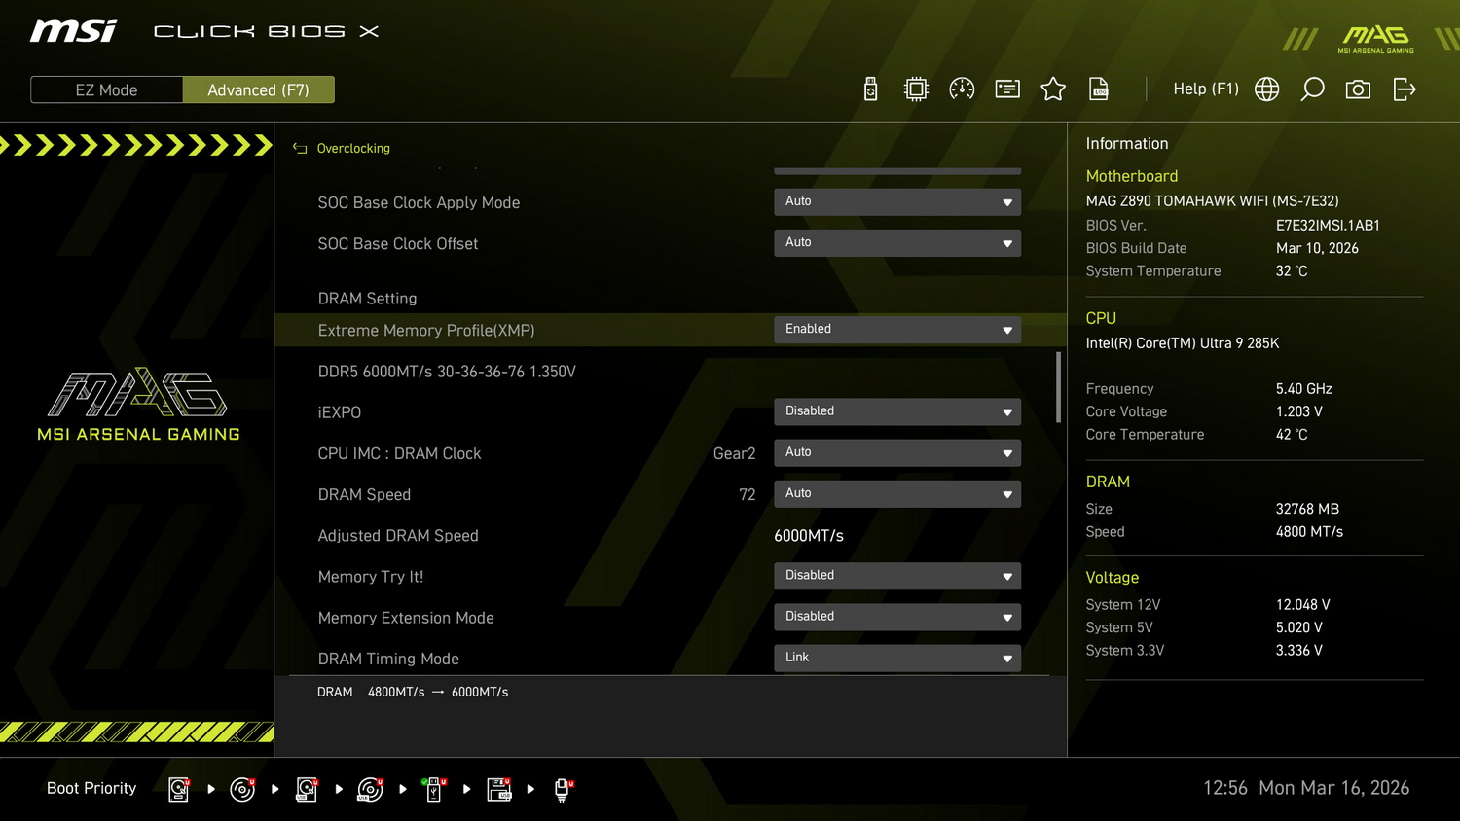Click the CPU frequency value 5.40 GHz
The width and height of the screenshot is (1460, 821).
click(1304, 389)
